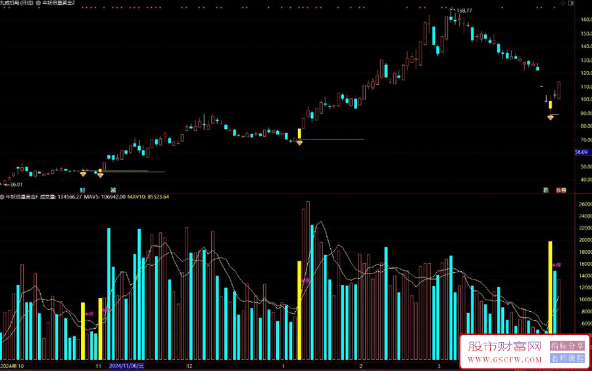
Task: Click the 指标分享 button in banner
Action: (567, 345)
